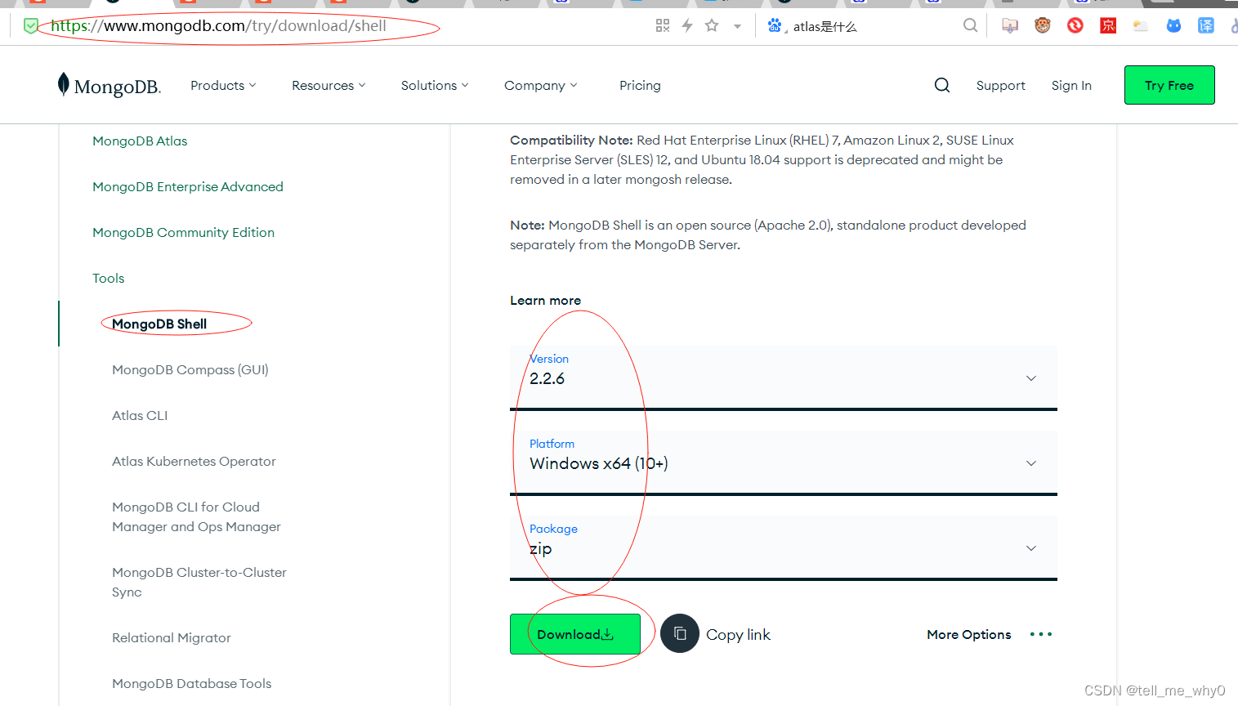Open MongoDB Enterprise Advanced sidebar link

pyautogui.click(x=188, y=186)
